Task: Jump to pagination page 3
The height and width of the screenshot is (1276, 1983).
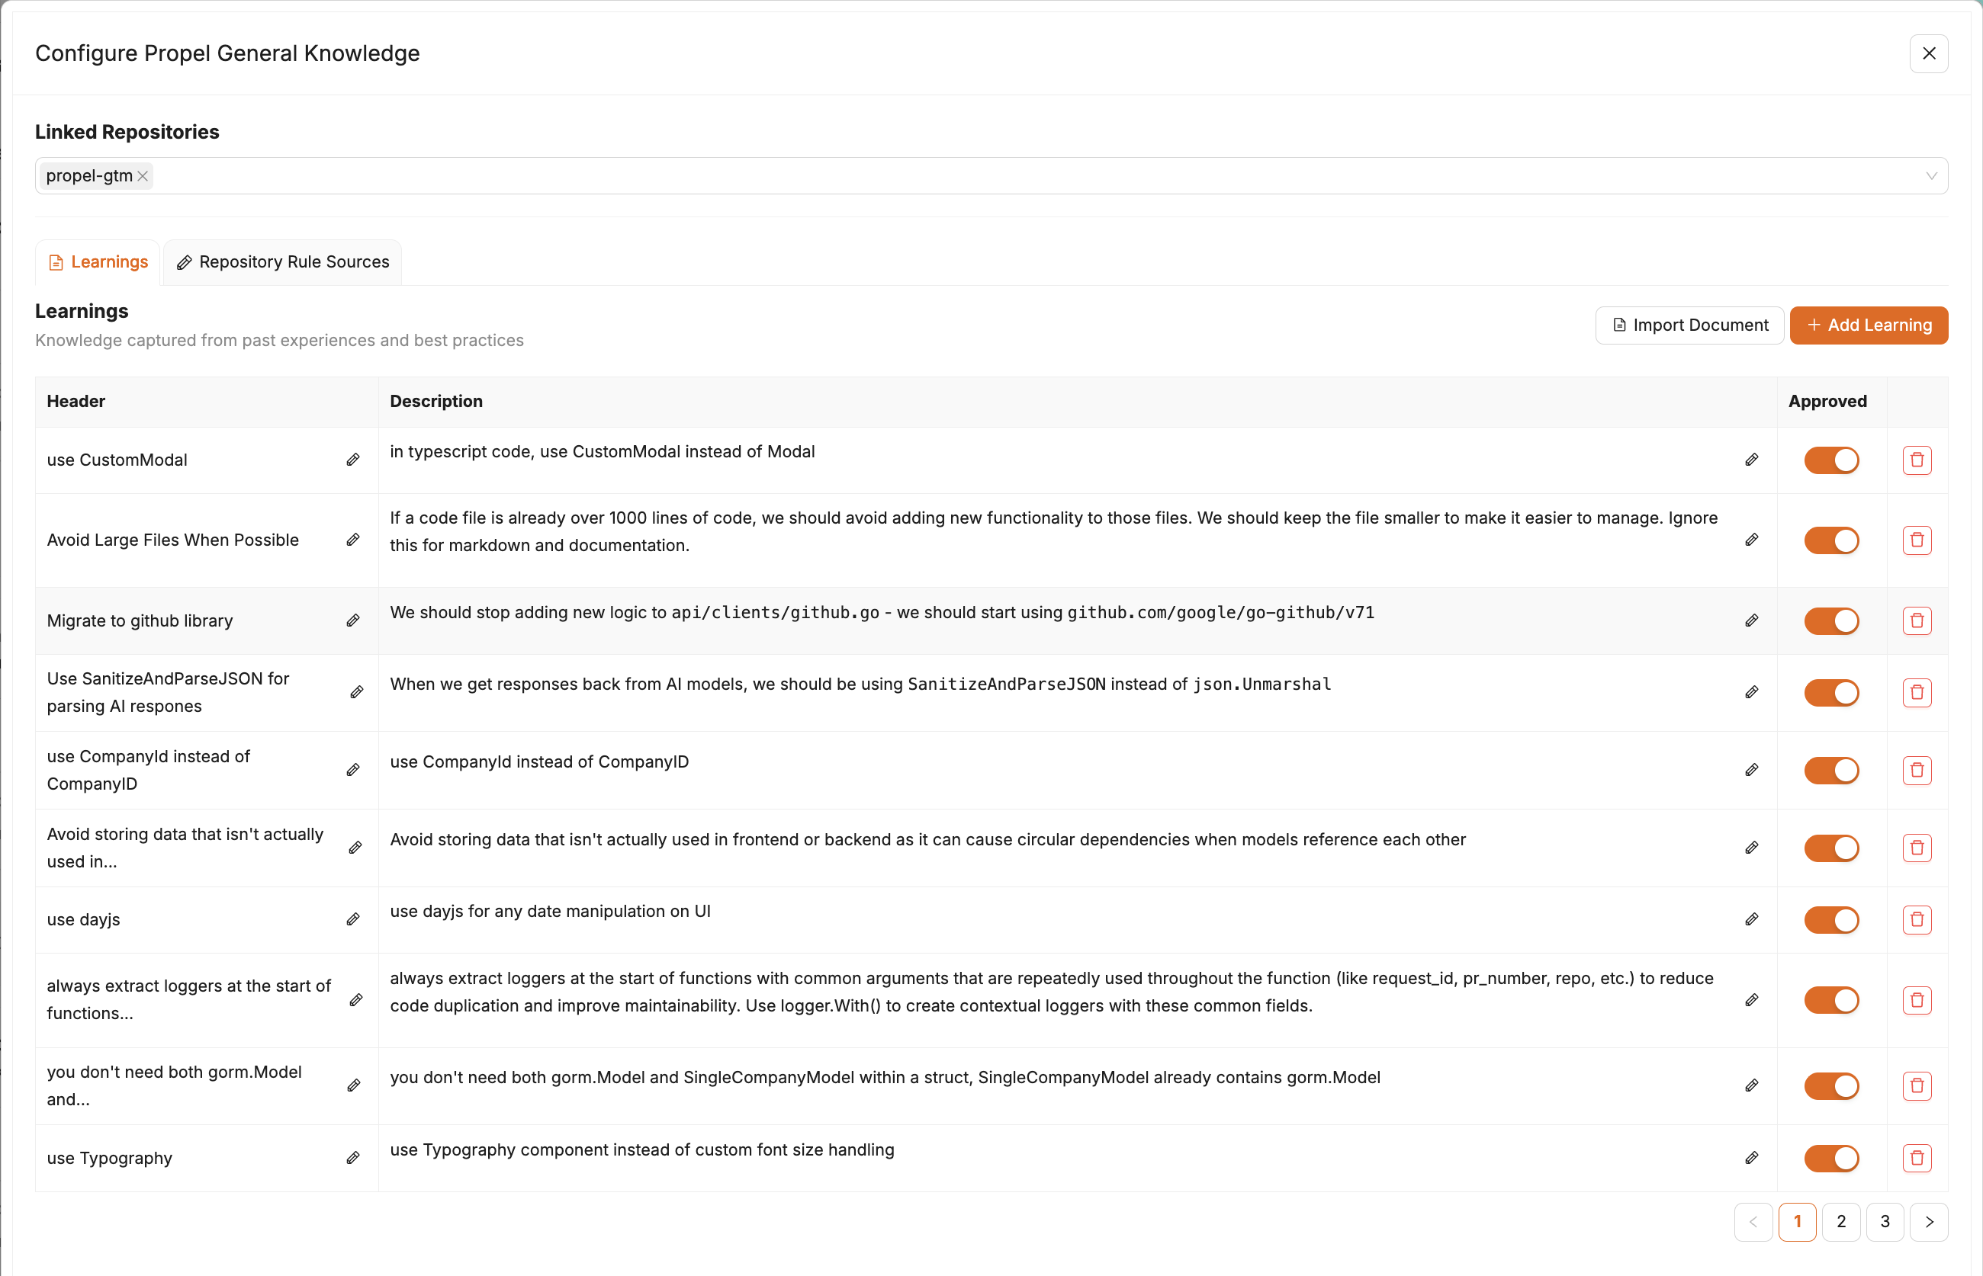Action: [1885, 1221]
